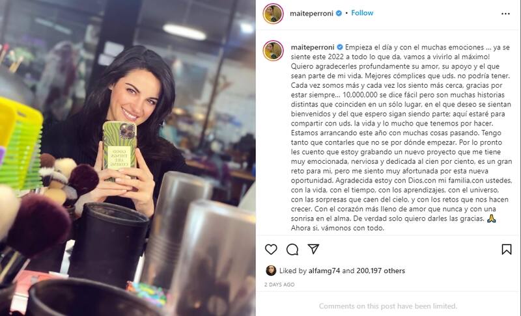This screenshot has height=316, width=521.
Task: Open the 2 DAYS AGO timestamp
Action: tap(279, 285)
